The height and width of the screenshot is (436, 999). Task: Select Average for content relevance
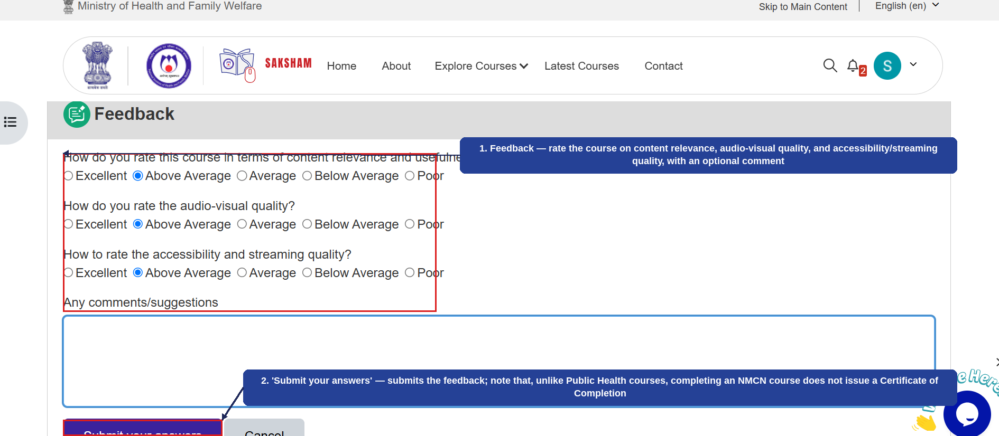pos(242,176)
